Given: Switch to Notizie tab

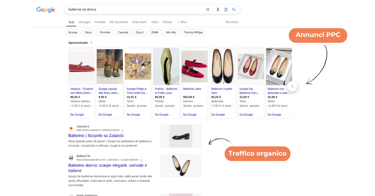Looking at the screenshot, I should point(167,22).
